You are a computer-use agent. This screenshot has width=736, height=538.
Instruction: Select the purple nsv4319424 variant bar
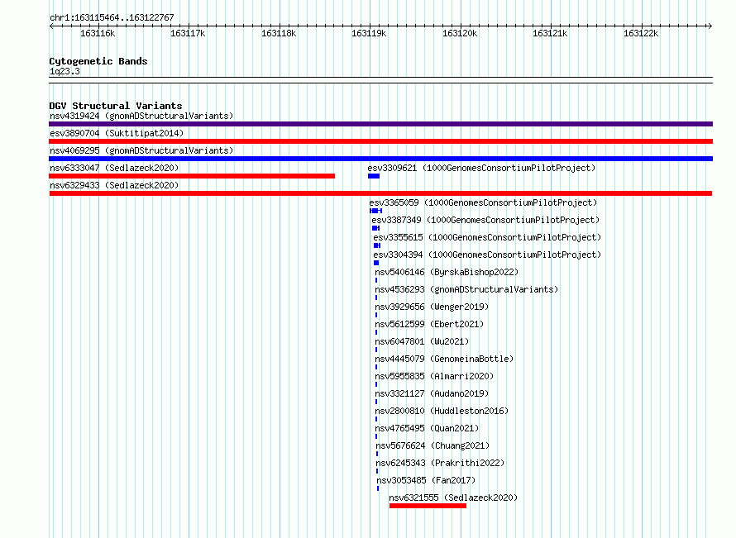(380, 124)
